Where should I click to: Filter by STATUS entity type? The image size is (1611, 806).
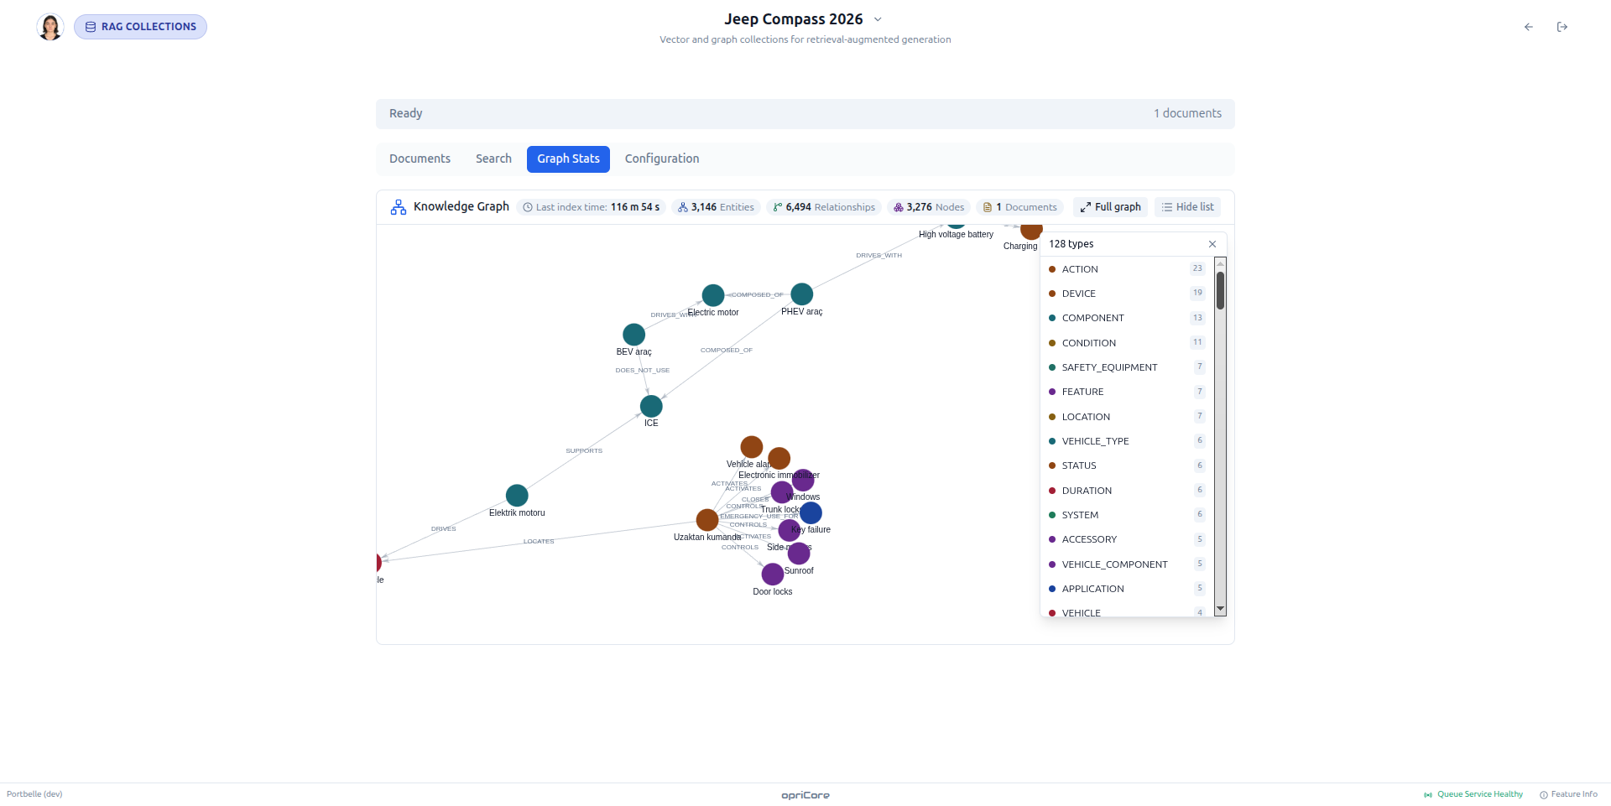click(x=1127, y=465)
